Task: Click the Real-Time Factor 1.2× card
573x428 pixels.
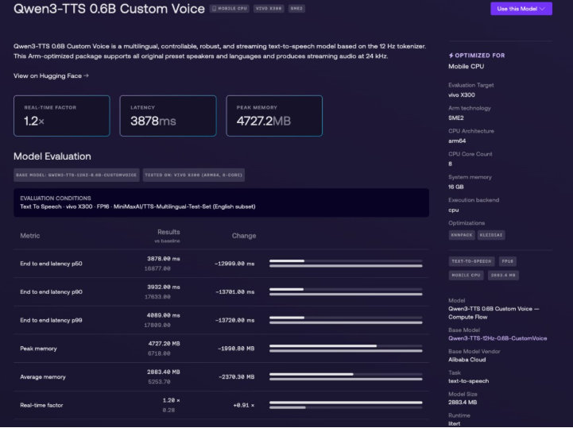Action: point(62,116)
